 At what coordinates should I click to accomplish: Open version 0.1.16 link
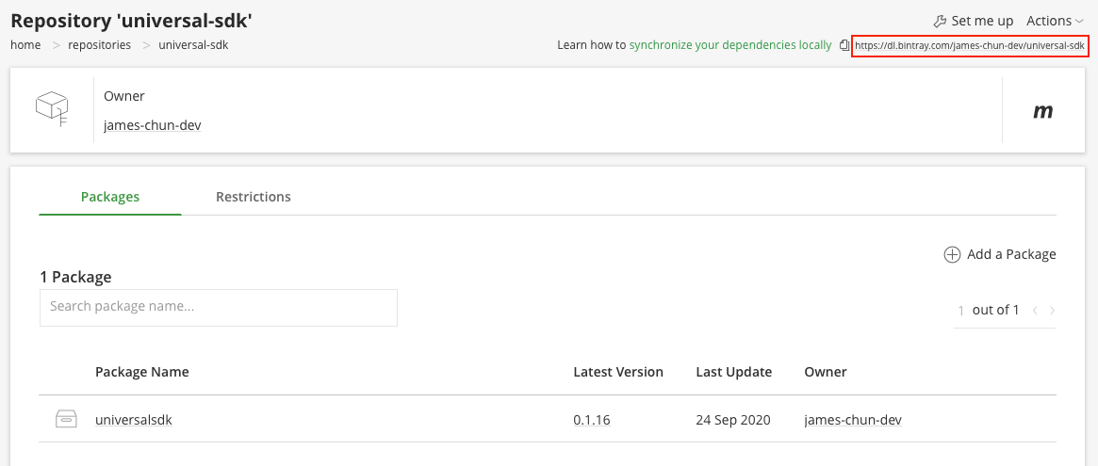tap(592, 420)
